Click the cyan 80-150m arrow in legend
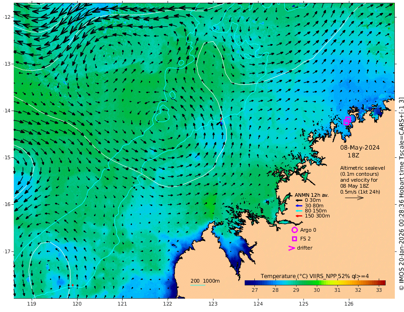 click(x=299, y=211)
